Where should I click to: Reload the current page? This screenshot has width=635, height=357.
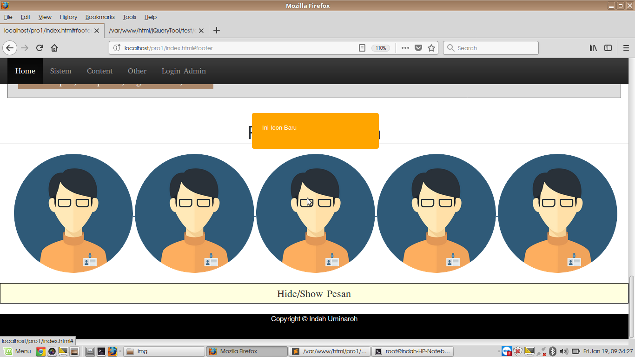click(39, 47)
